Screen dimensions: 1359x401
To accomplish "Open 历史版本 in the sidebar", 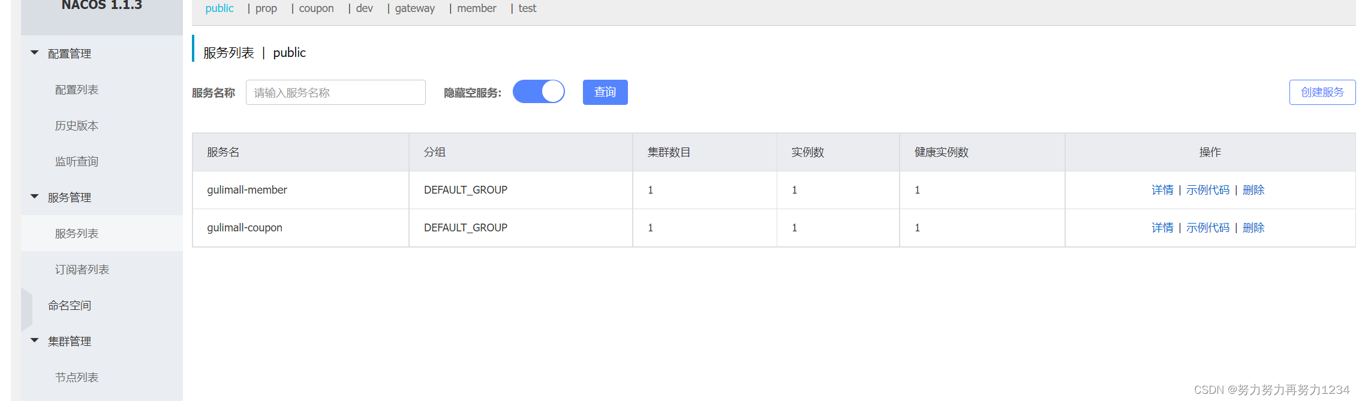I will [77, 125].
